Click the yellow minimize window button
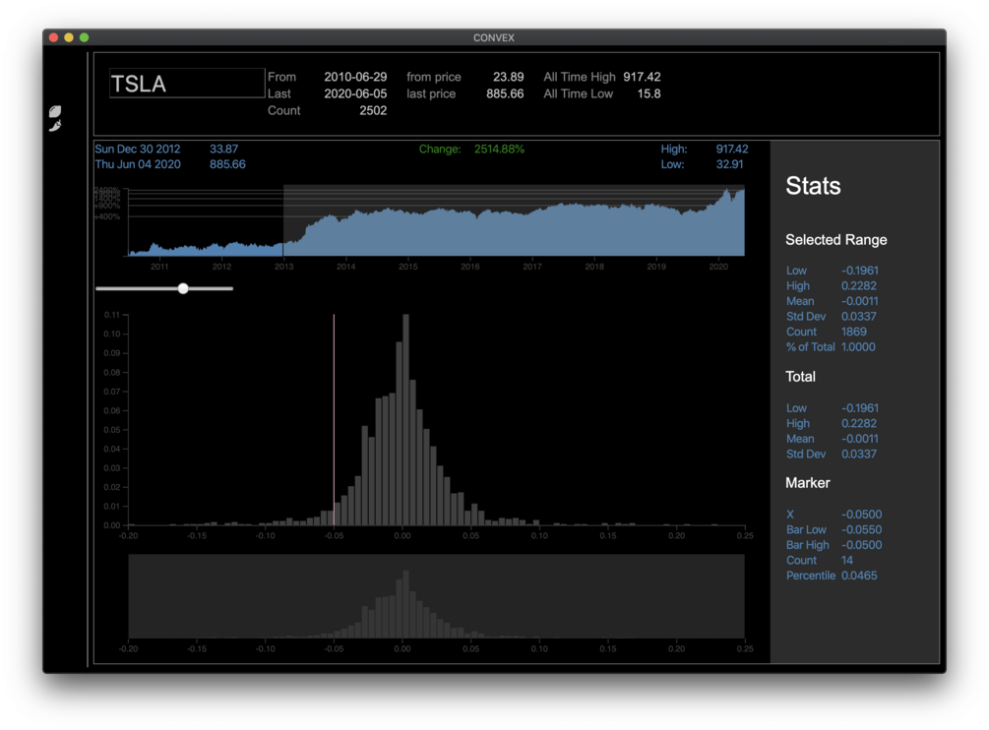 point(69,37)
